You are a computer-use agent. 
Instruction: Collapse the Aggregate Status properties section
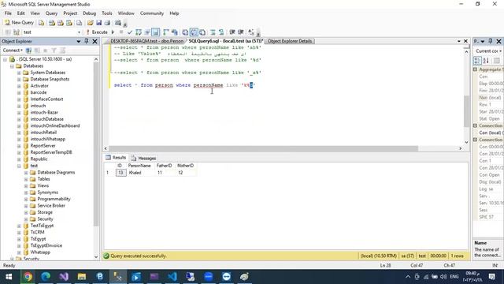(x=475, y=69)
